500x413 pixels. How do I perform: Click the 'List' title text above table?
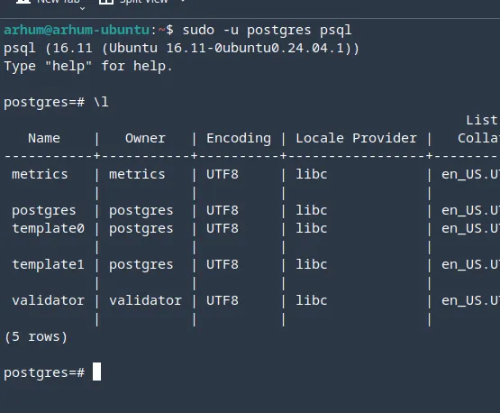tap(481, 120)
